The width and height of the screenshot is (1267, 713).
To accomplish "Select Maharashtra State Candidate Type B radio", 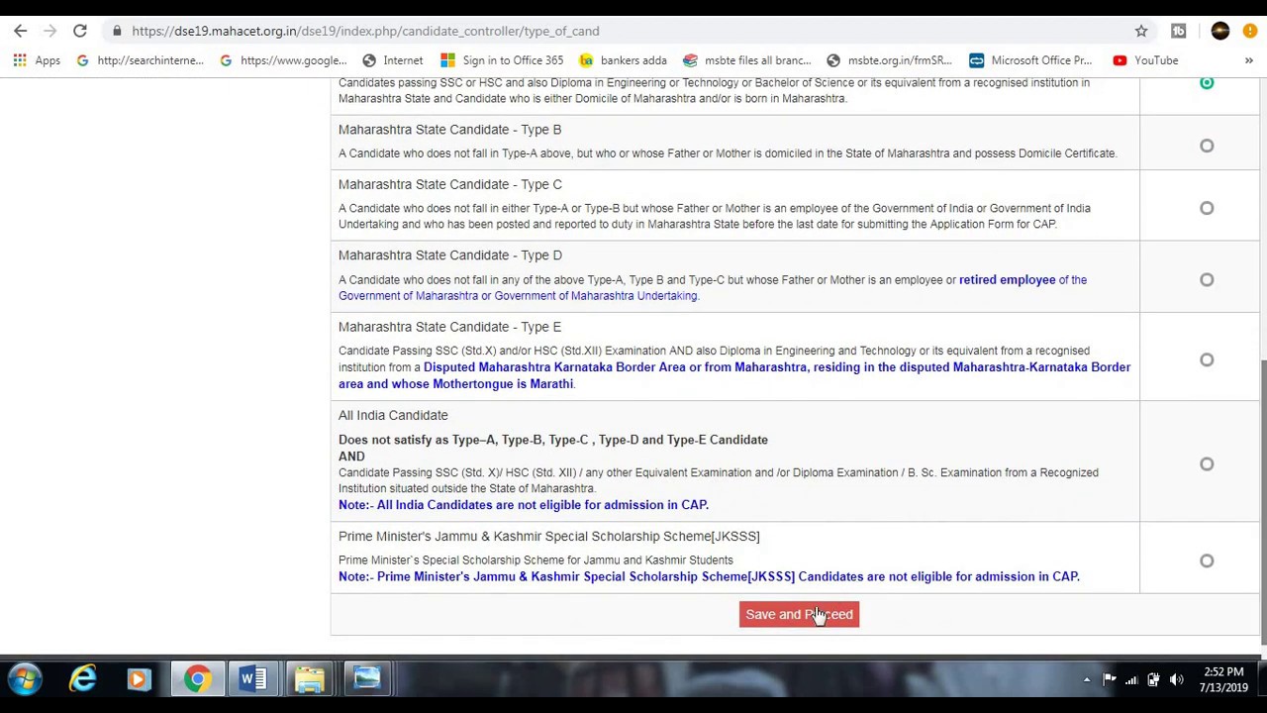I will [x=1207, y=146].
